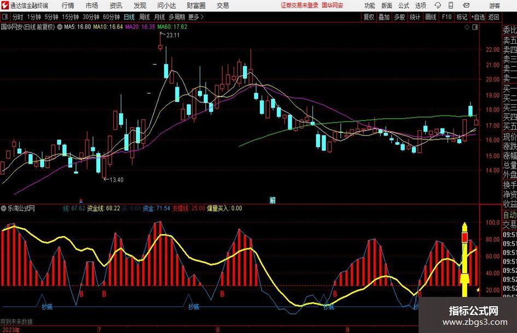Switch to the 60分钟 period tab
517x333 pixels.
click(112, 17)
